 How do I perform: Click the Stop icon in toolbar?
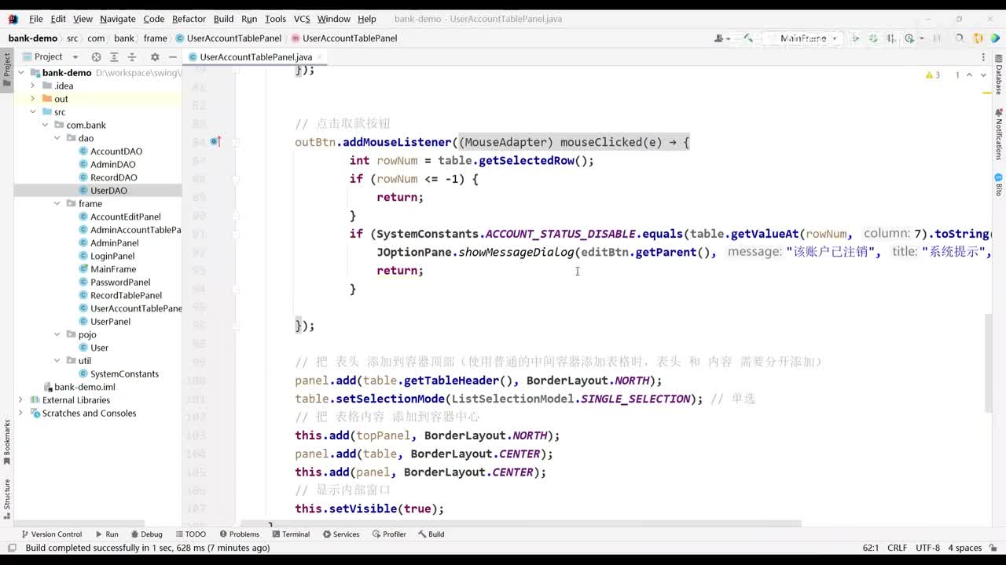[937, 38]
